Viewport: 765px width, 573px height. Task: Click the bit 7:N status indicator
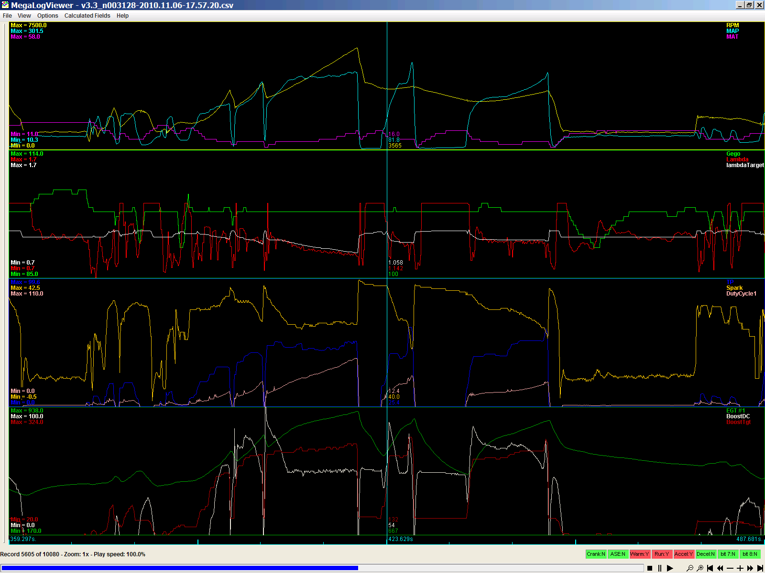728,554
